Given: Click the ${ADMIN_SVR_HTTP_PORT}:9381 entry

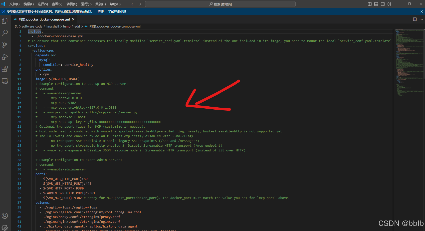Looking at the screenshot, I should click(x=69, y=193).
